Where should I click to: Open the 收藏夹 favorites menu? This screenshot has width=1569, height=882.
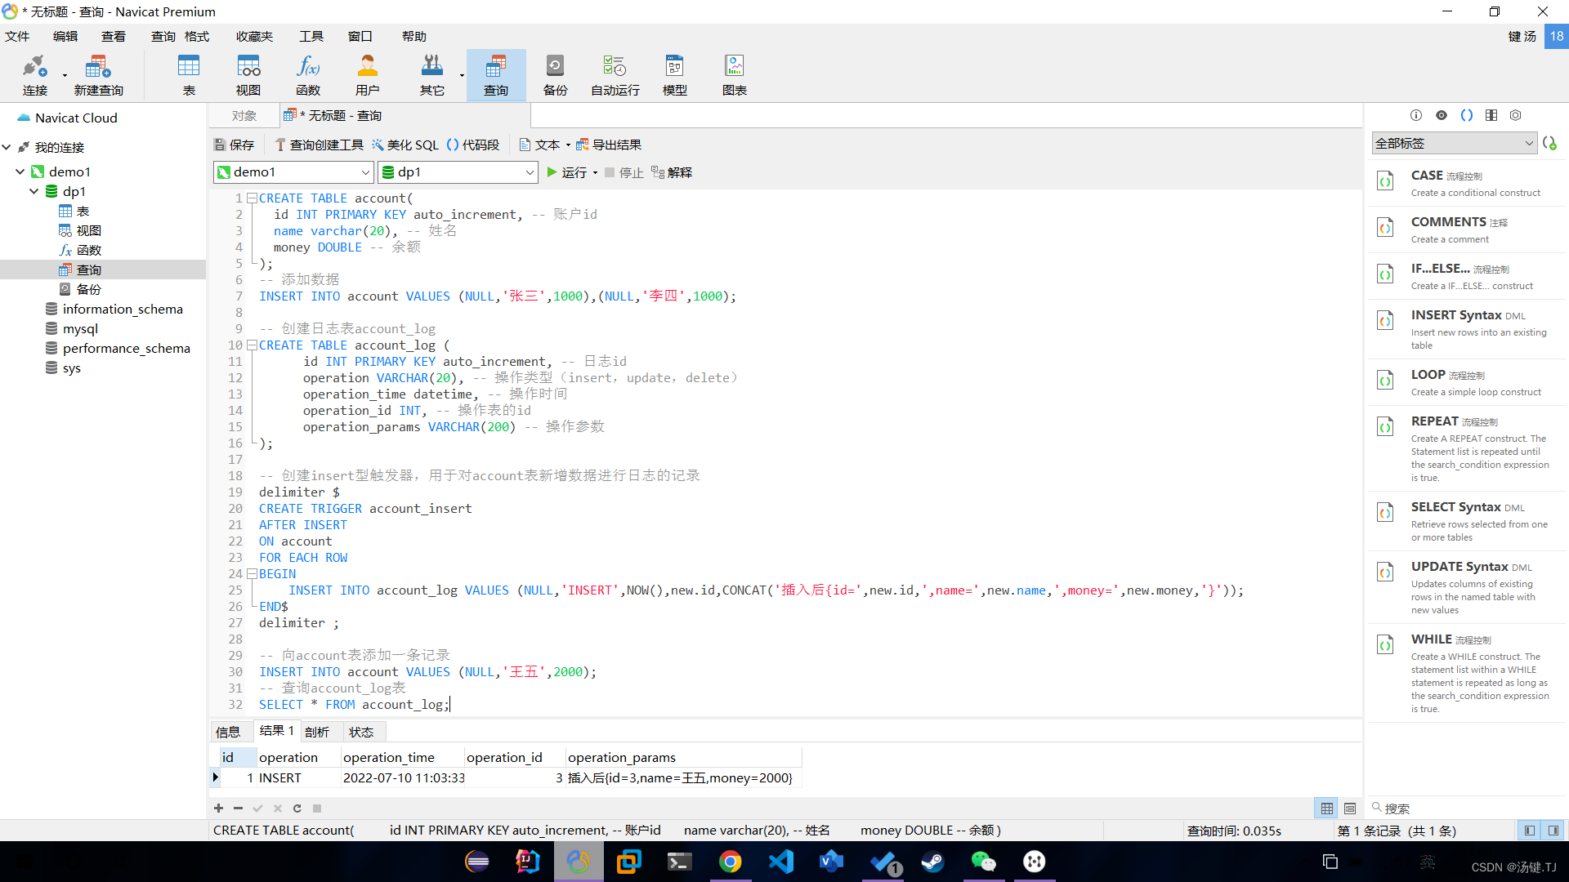coord(254,36)
